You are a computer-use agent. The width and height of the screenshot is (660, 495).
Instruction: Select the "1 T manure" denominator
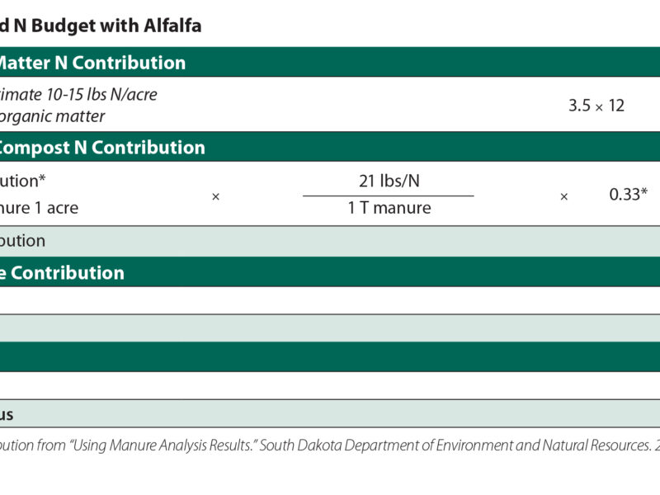pyautogui.click(x=389, y=208)
